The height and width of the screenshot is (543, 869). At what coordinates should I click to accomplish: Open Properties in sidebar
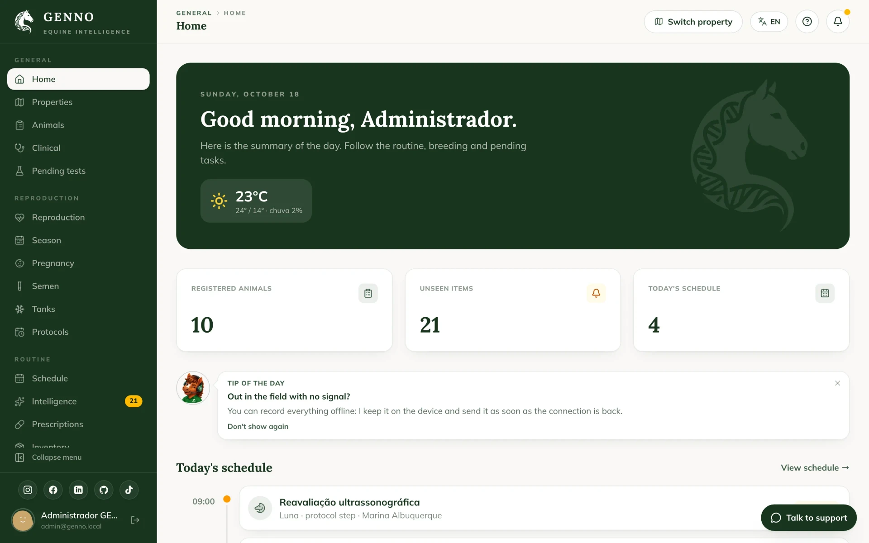point(78,102)
